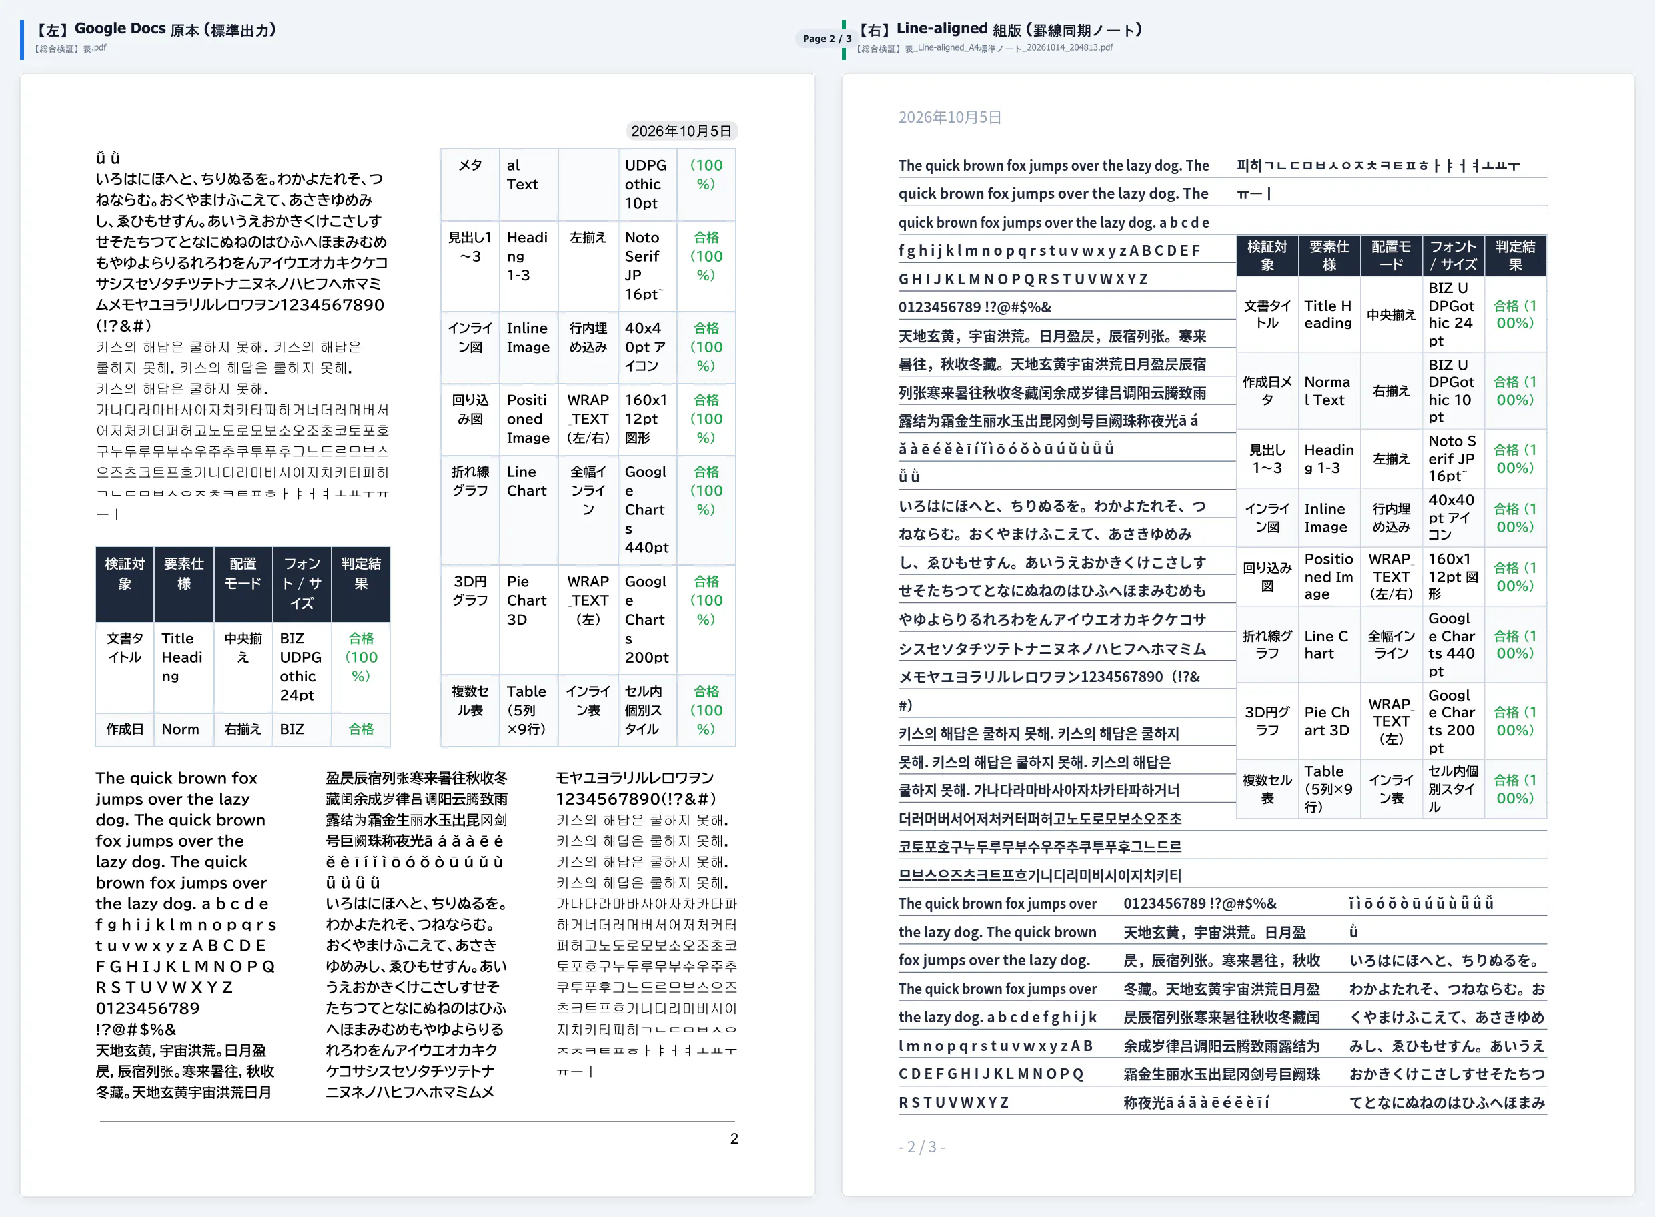Click the "Title Heading" cell on the right page
The image size is (1655, 1217).
[x=1329, y=314]
